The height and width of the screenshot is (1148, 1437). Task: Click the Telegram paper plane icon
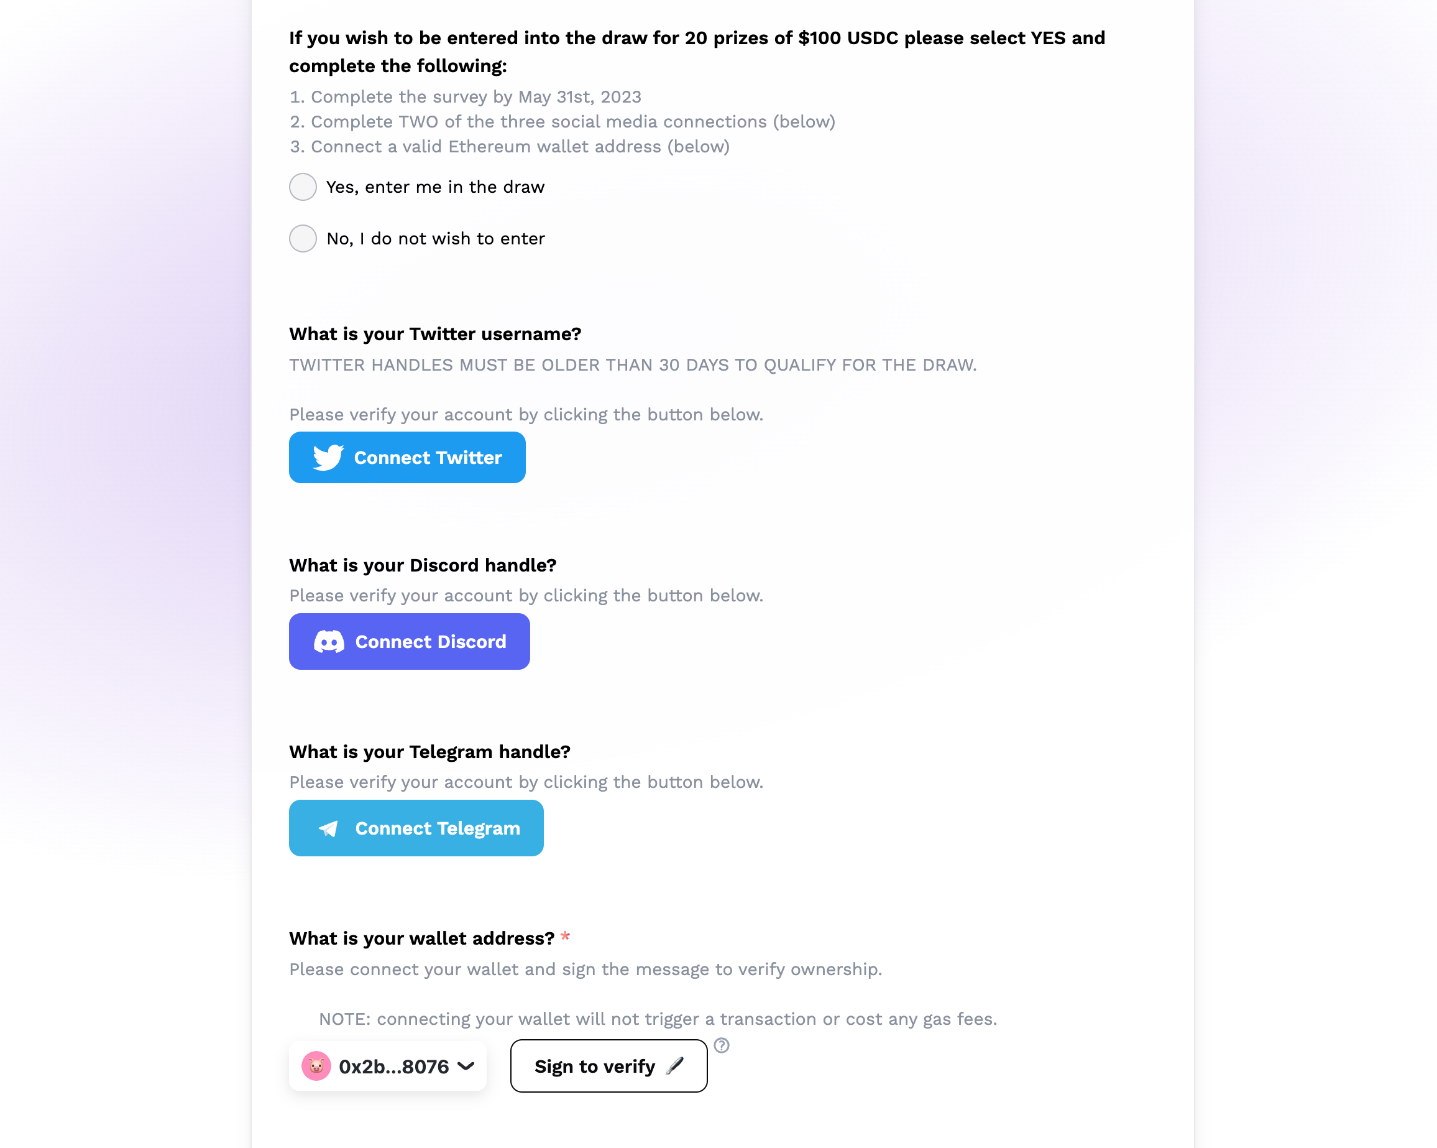[328, 828]
